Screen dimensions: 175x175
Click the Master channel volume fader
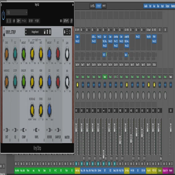(x=171, y=128)
